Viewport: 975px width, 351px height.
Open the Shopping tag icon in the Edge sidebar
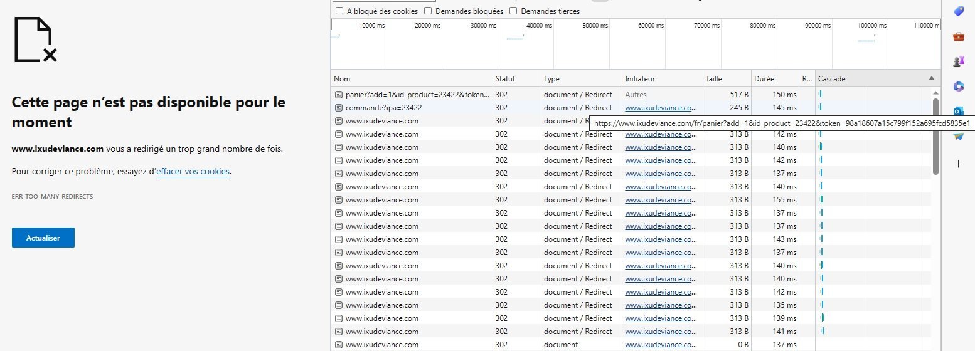pyautogui.click(x=958, y=11)
